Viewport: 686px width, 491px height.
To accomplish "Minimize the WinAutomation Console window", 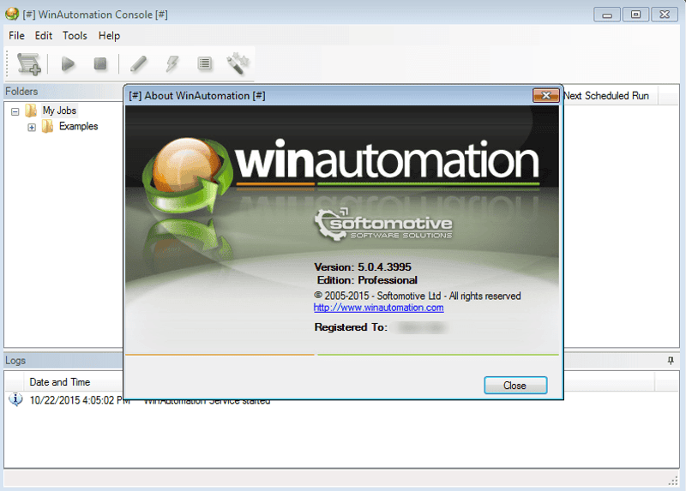I will click(x=607, y=15).
